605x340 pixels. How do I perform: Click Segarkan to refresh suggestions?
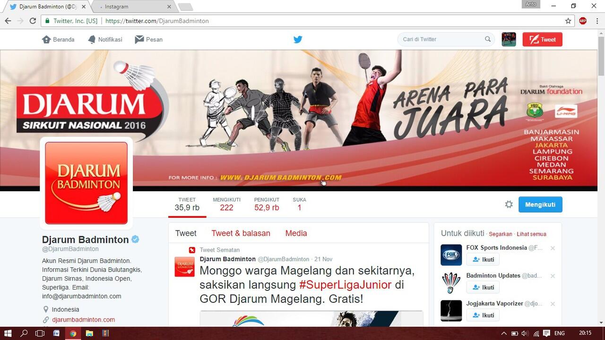click(x=501, y=234)
